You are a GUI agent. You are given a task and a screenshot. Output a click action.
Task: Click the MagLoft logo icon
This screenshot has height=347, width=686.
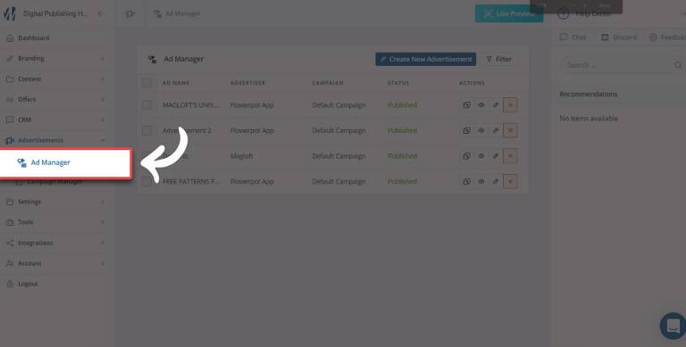point(9,13)
